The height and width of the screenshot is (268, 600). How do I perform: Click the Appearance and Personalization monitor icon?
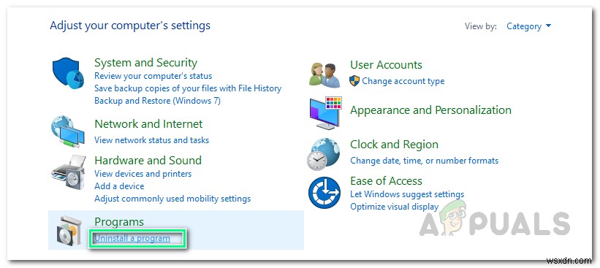325,112
